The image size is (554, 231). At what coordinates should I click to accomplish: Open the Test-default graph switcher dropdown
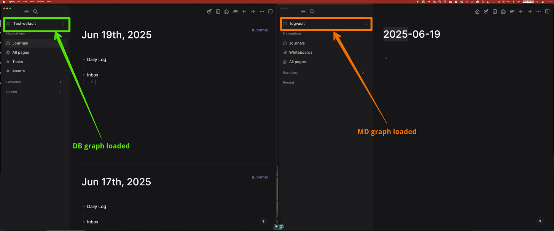point(36,24)
